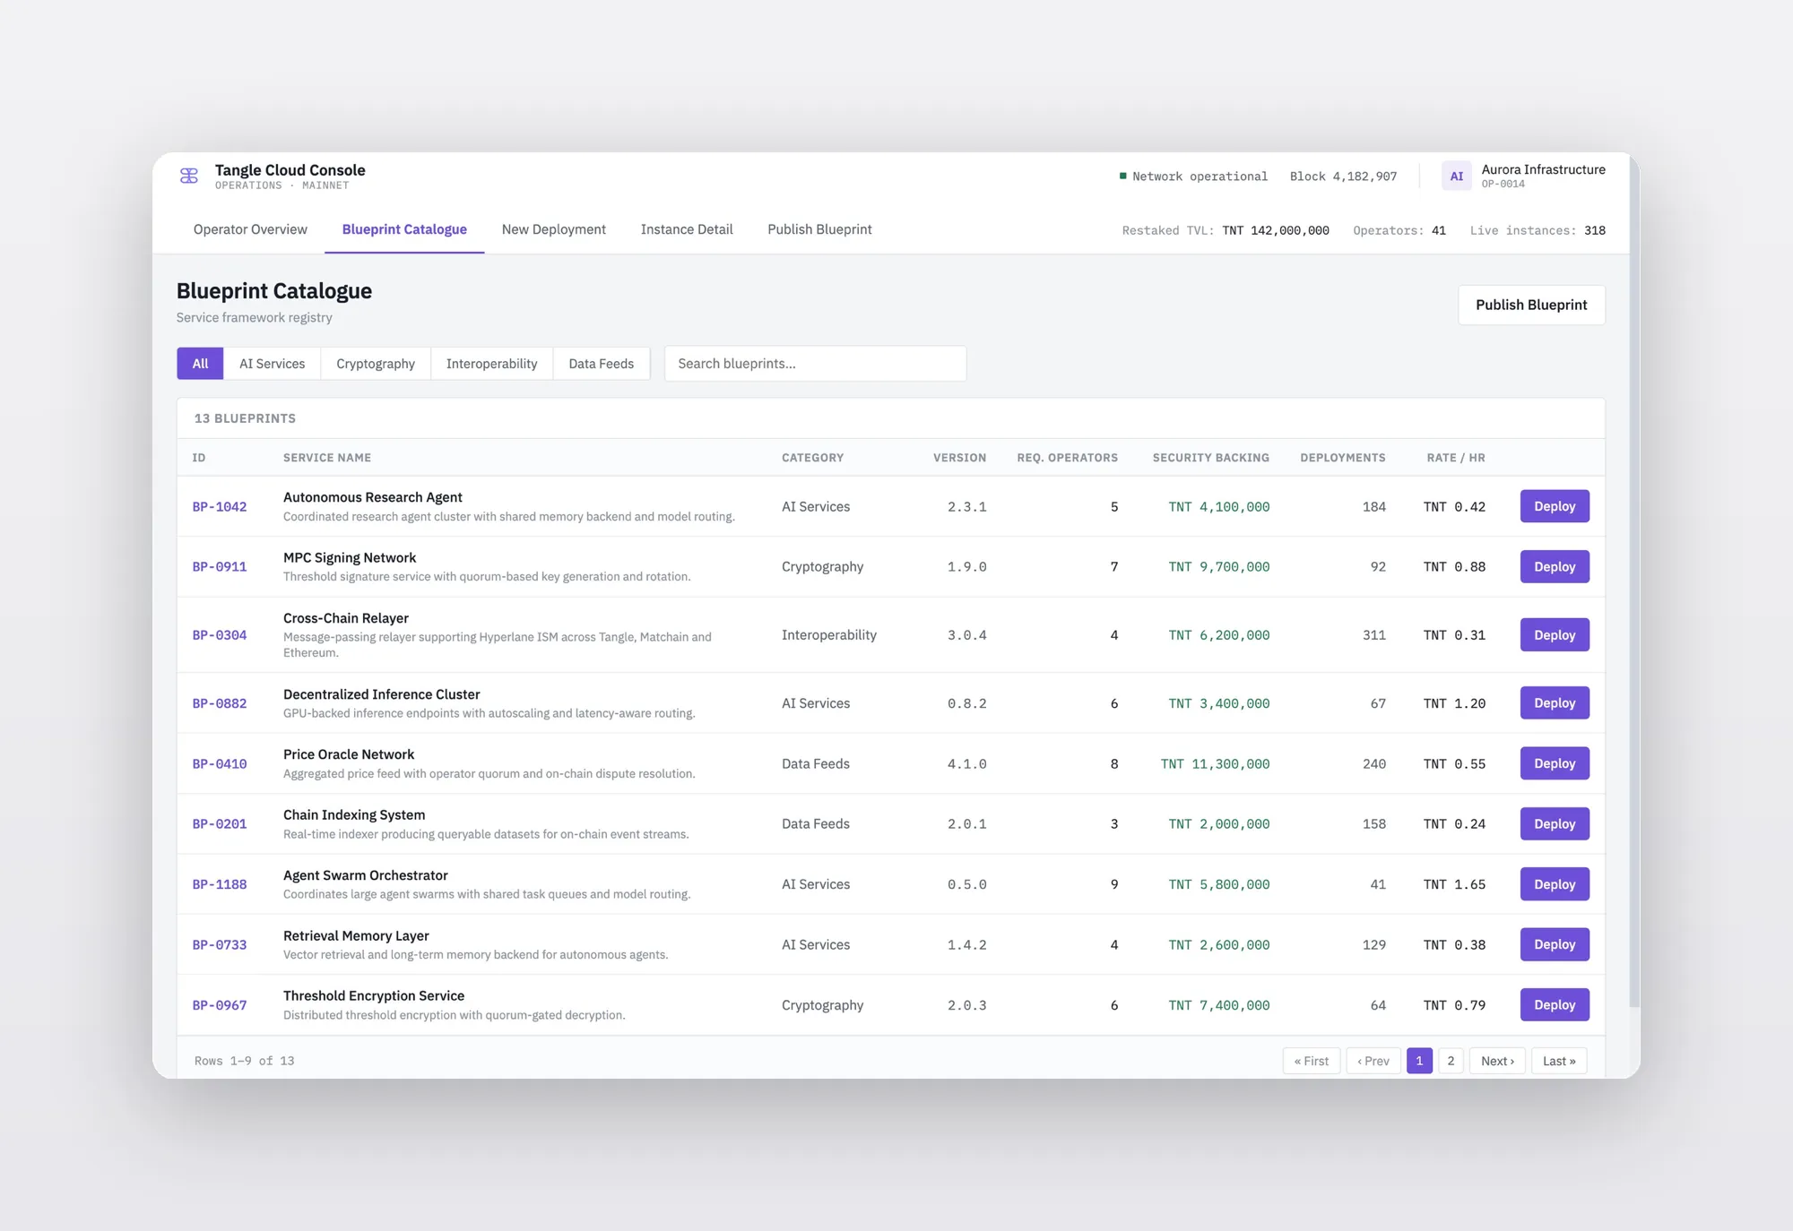
Task: Filter blueprints by AI Services
Action: [272, 364]
